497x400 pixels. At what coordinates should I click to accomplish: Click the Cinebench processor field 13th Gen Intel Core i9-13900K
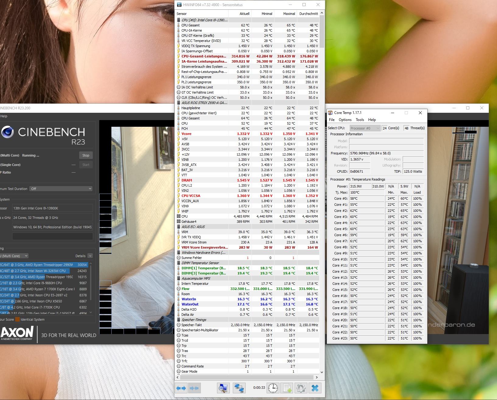[52, 208]
